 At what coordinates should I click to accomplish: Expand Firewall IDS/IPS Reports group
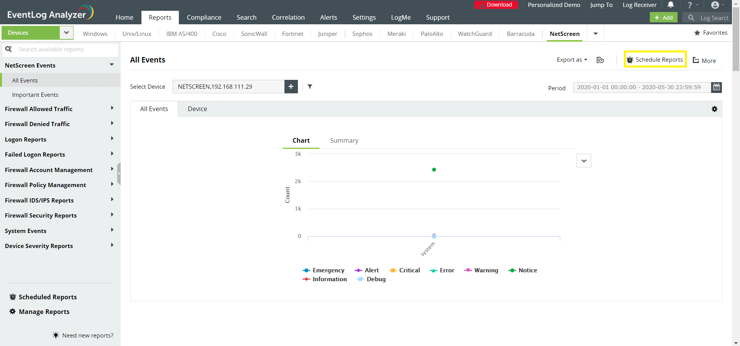[x=112, y=200]
